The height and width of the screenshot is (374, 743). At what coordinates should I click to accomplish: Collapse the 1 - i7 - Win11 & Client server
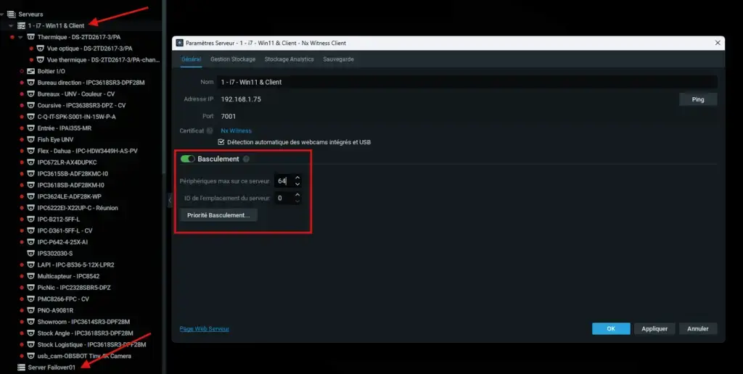pos(12,25)
